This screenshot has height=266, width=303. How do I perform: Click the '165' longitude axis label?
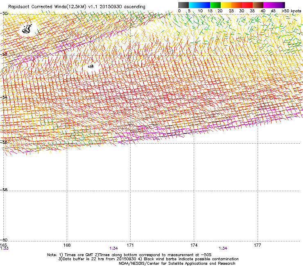point(3,245)
